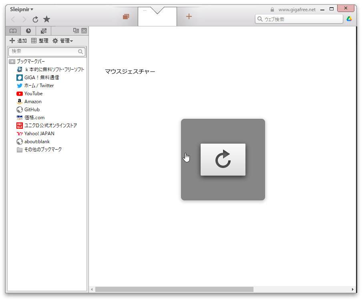362x300 pixels.
Task: Click the マウスジェスチャー heading text
Action: click(130, 72)
